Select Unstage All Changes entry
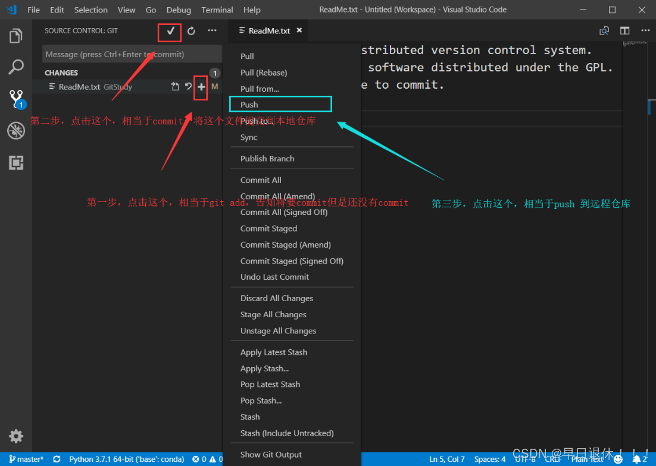 pyautogui.click(x=292, y=331)
